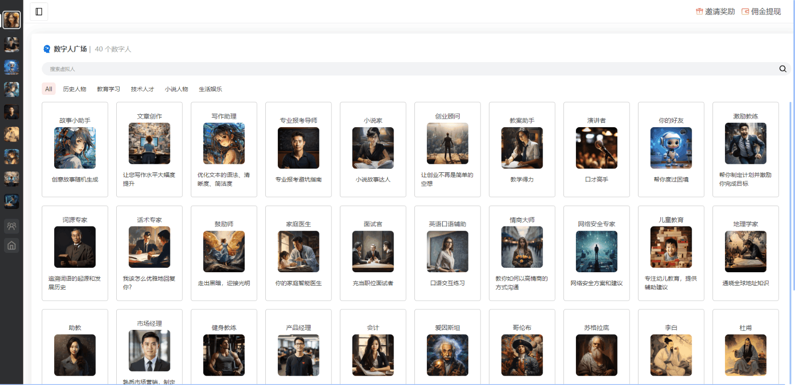Click the 数字人广场 logo icon
The height and width of the screenshot is (385, 795).
pos(47,49)
